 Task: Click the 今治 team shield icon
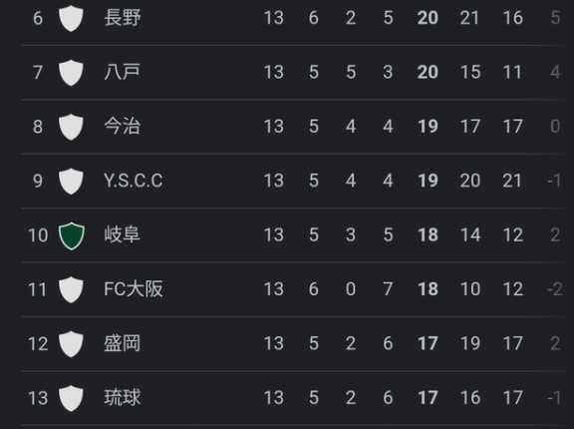[x=71, y=127]
